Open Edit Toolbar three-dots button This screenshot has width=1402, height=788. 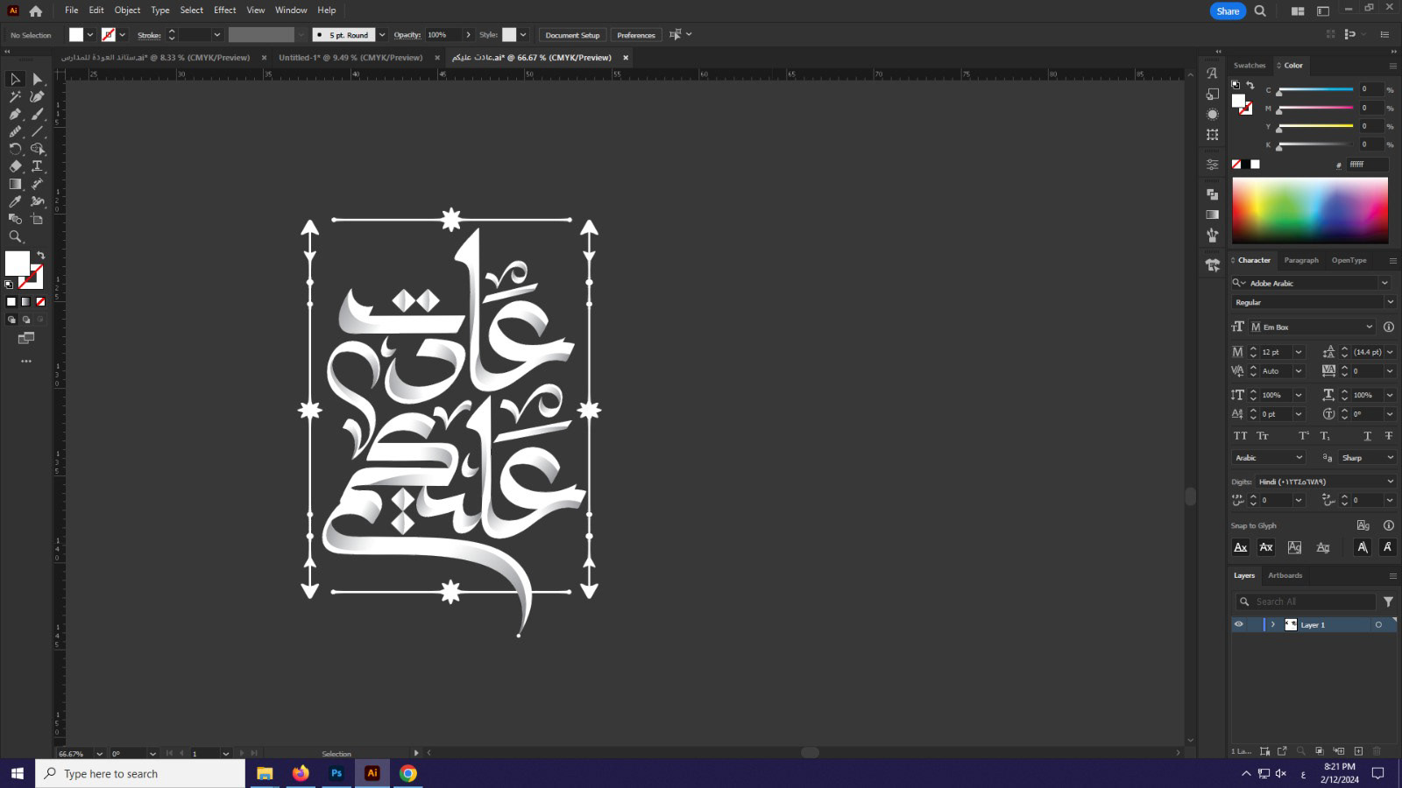[x=26, y=361]
